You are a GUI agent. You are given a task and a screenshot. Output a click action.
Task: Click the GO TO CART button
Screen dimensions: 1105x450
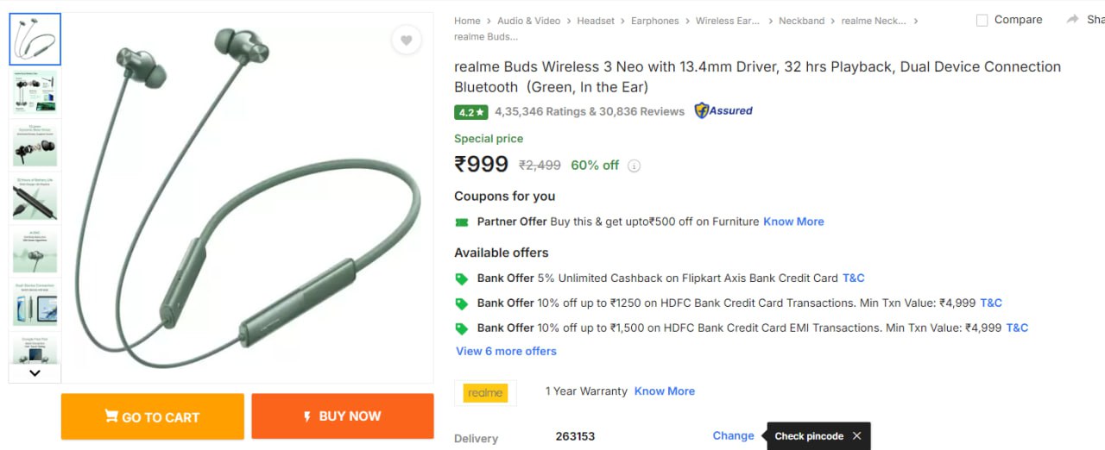click(153, 417)
